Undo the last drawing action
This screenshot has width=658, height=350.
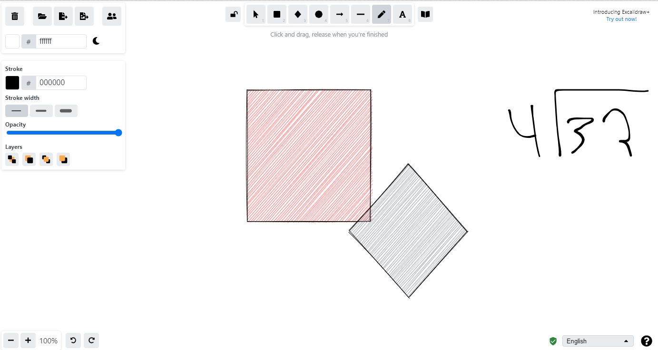click(73, 340)
